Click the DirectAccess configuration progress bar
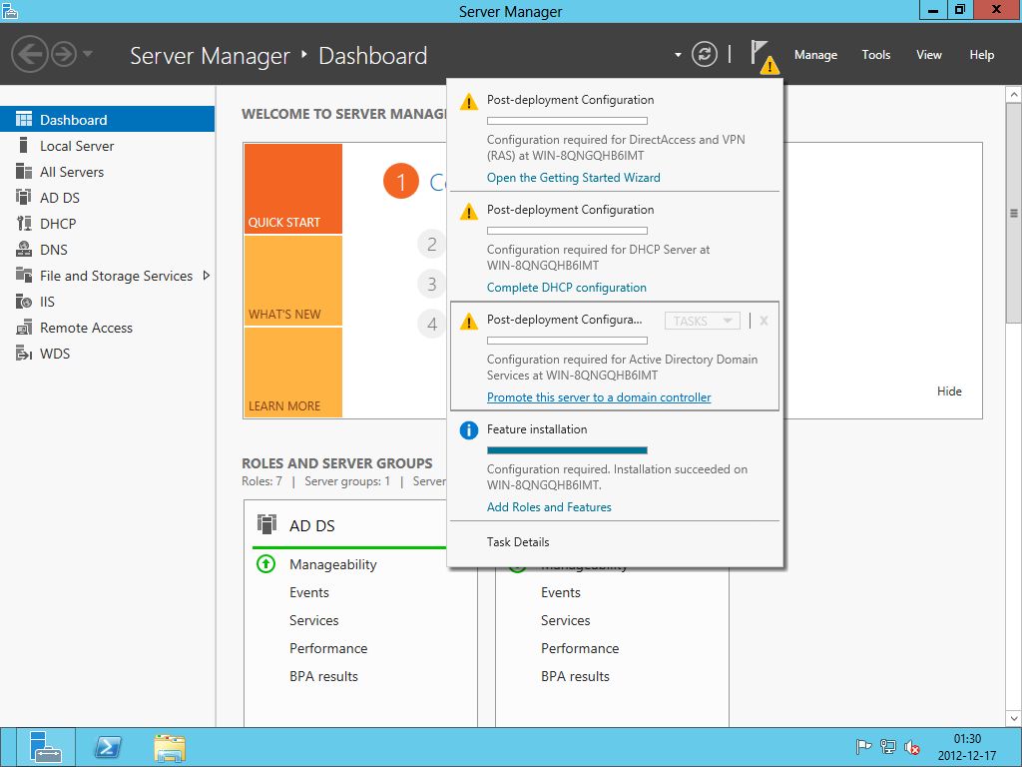 (567, 121)
